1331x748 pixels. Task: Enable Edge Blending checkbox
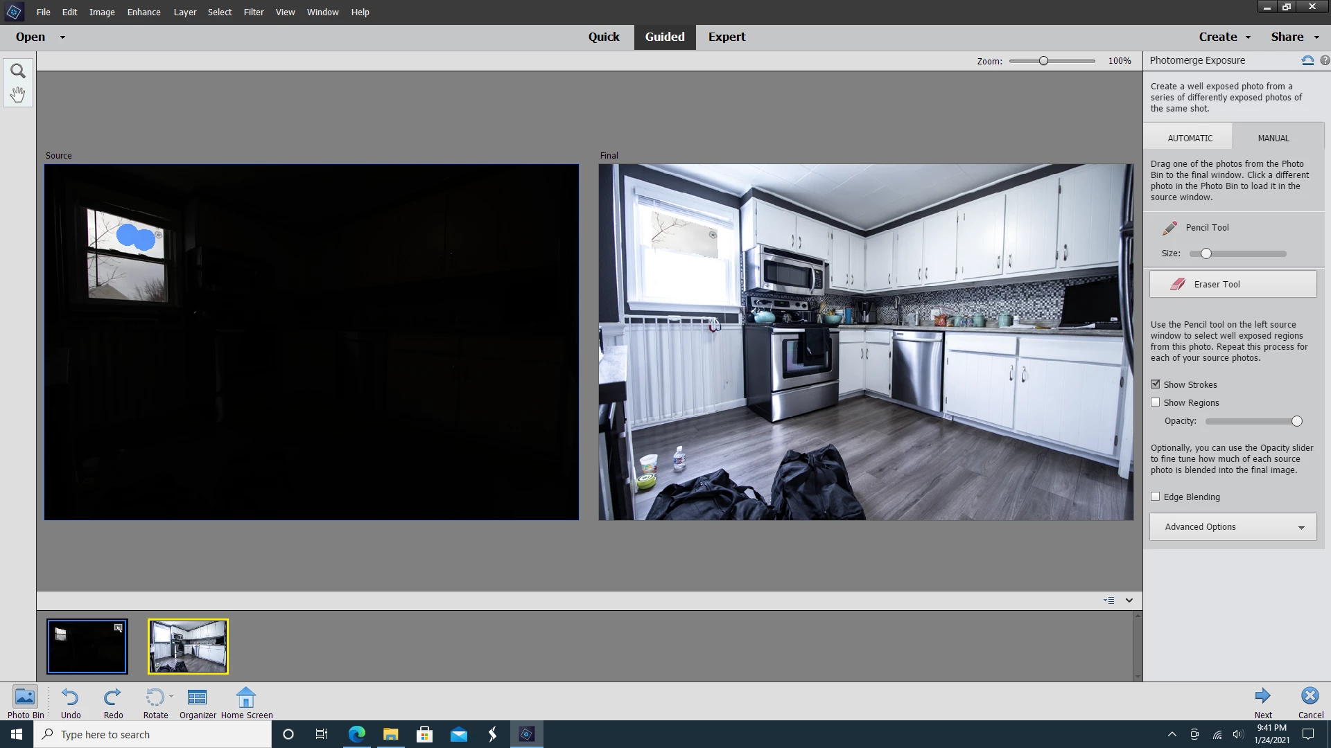pos(1156,497)
